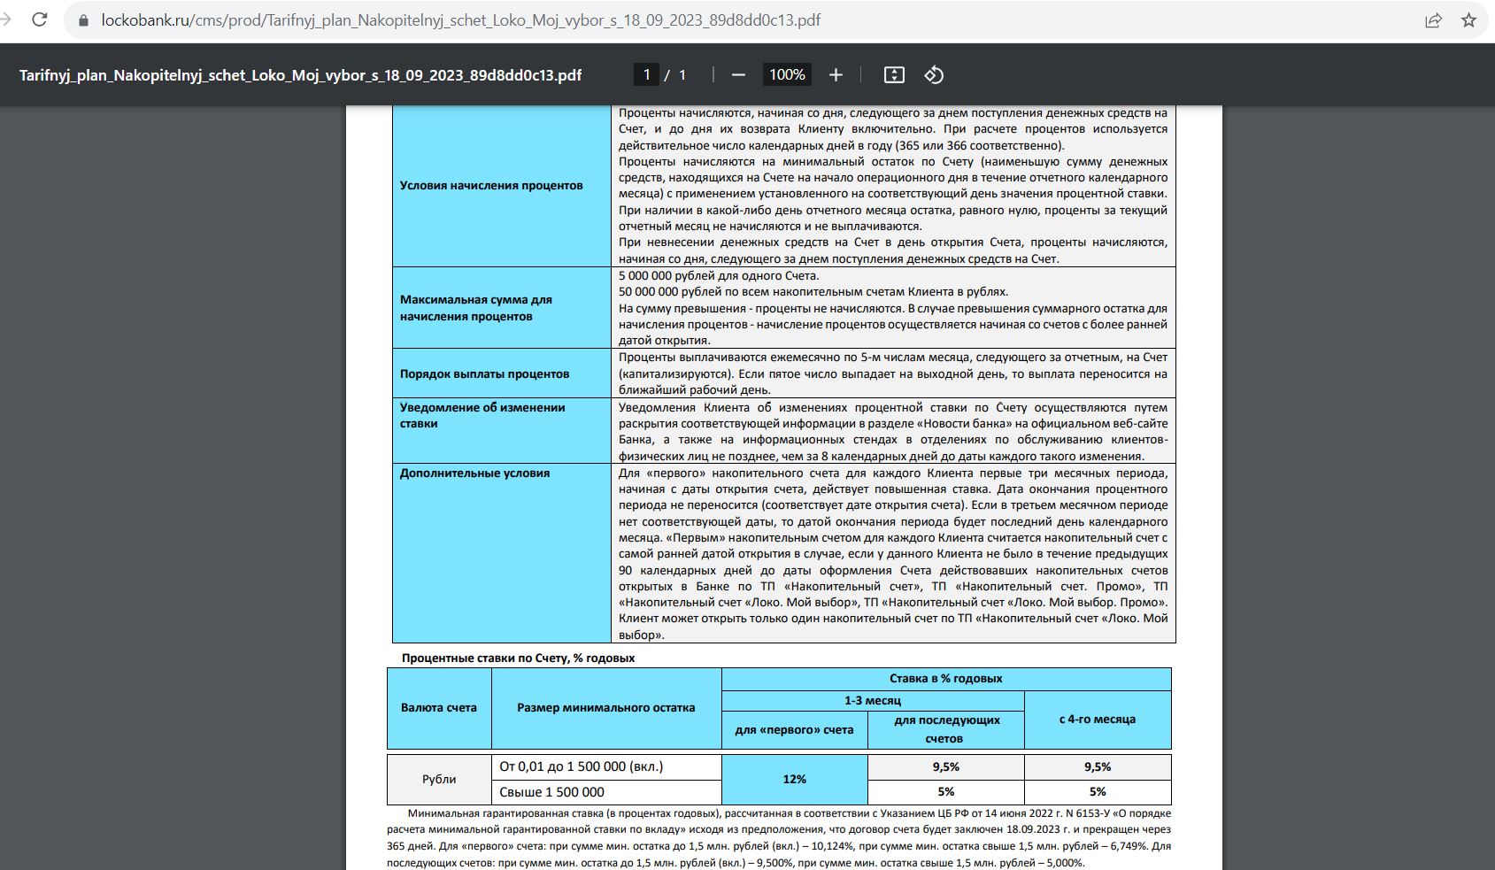This screenshot has height=870, width=1495.
Task: Click 'Максимальная сумма для начисления процентов' cell
Action: pos(501,308)
